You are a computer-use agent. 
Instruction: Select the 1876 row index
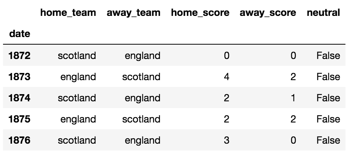19,141
